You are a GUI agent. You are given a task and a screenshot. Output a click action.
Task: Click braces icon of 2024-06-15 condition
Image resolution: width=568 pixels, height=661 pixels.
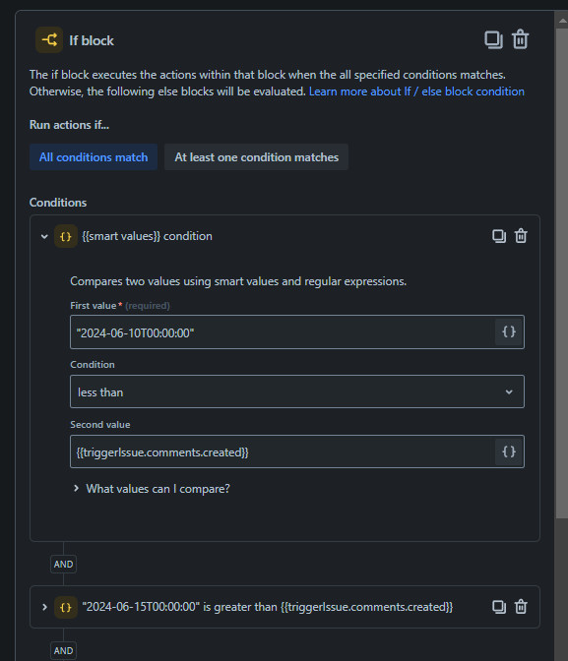point(65,608)
